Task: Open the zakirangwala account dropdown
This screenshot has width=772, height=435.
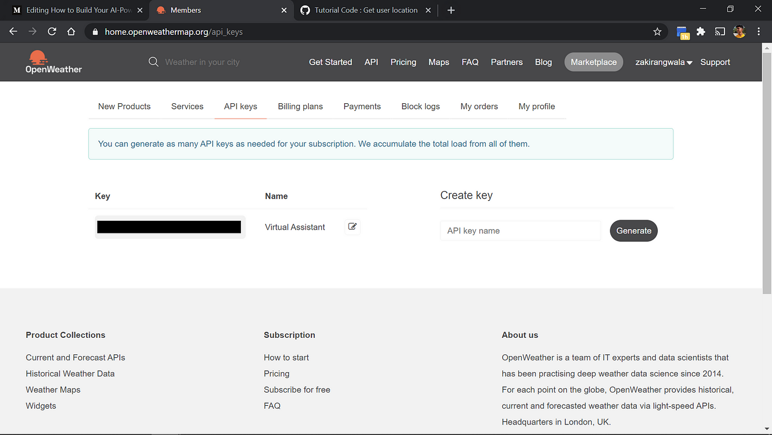Action: (x=663, y=62)
